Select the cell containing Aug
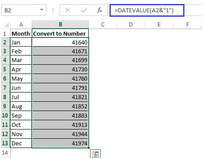The image size is (203, 159). pyautogui.click(x=21, y=106)
